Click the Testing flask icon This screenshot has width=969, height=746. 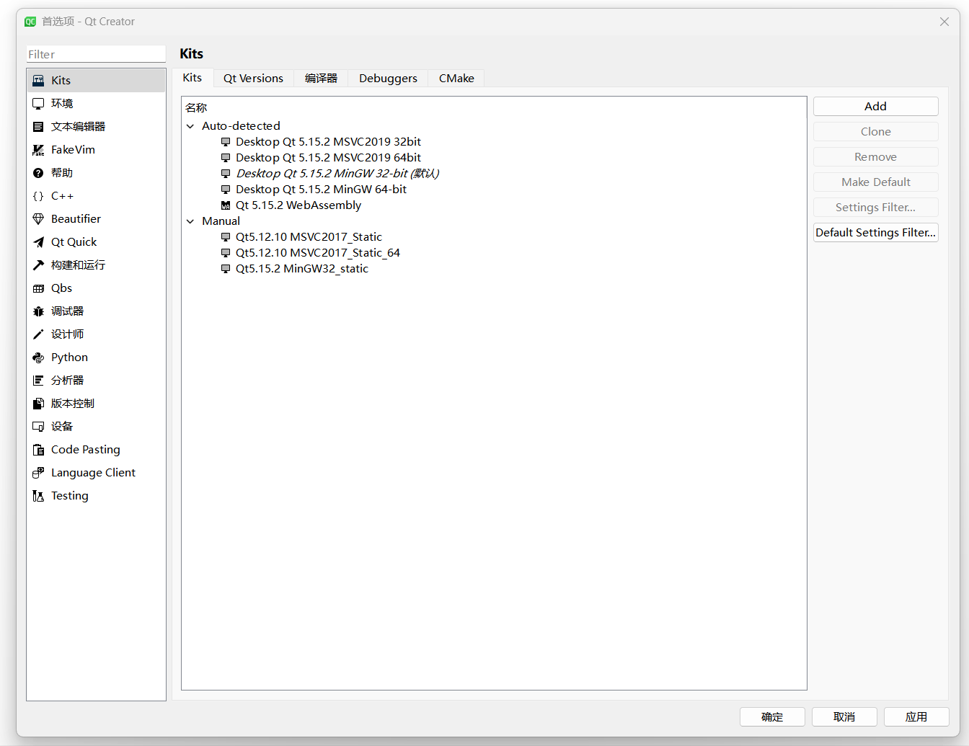[38, 496]
